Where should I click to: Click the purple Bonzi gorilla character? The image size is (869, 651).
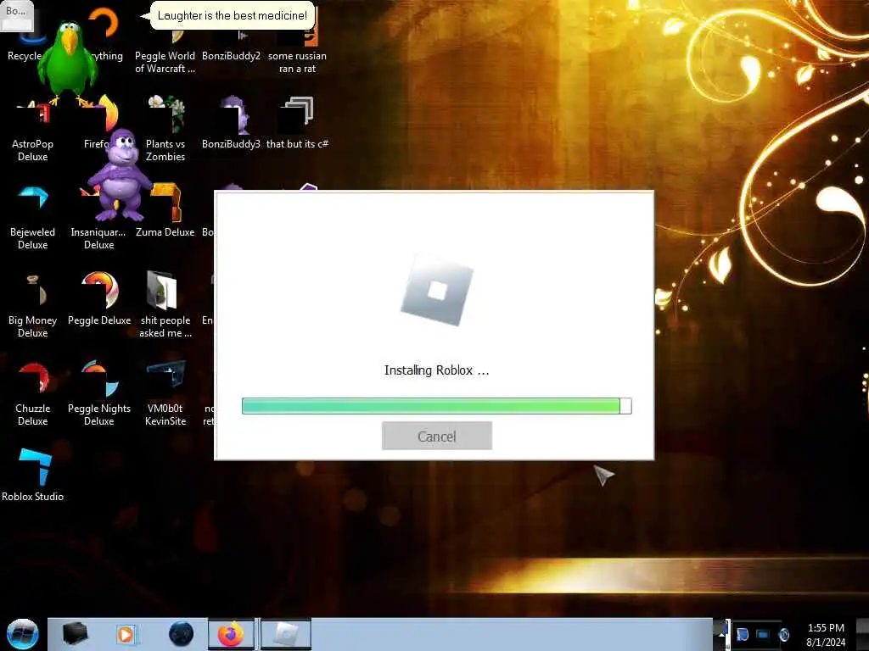coord(119,175)
